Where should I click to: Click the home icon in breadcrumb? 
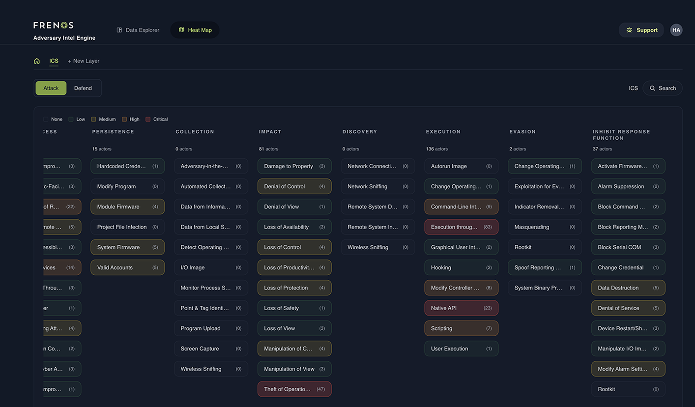pos(37,61)
